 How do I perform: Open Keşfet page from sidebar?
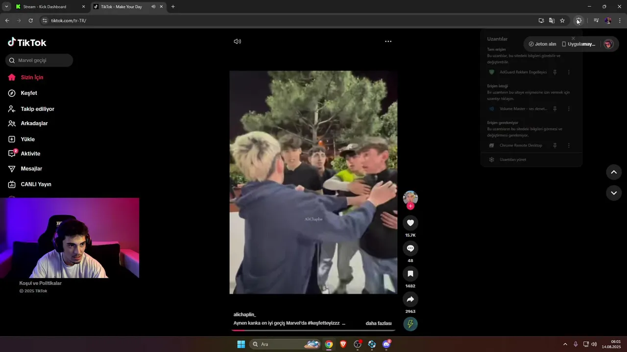pos(23,93)
